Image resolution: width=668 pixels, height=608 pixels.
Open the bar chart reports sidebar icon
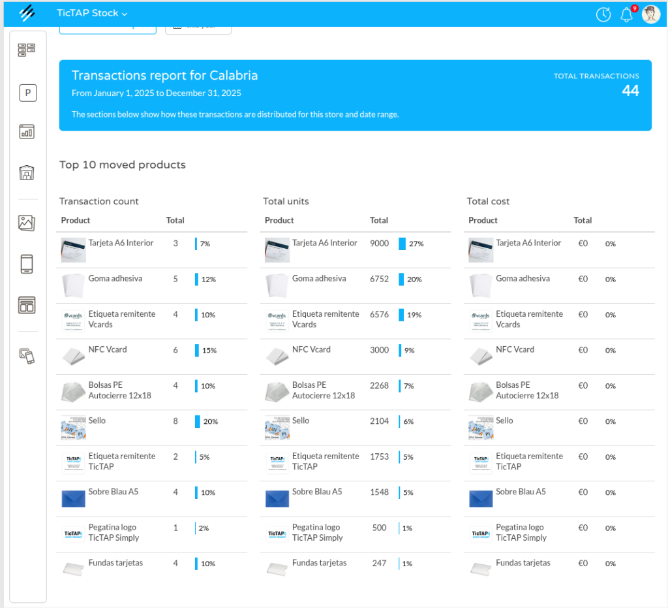pos(27,132)
